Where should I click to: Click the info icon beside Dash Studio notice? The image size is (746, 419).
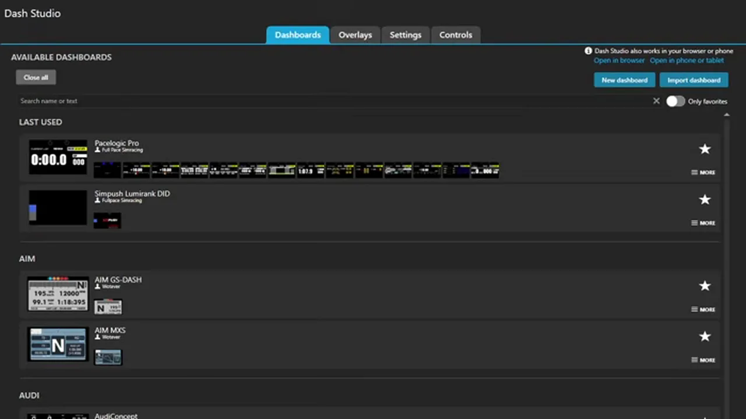point(589,51)
